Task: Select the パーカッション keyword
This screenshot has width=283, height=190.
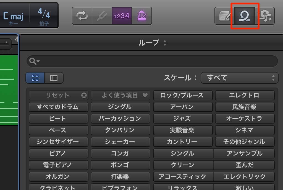Action: (120, 118)
